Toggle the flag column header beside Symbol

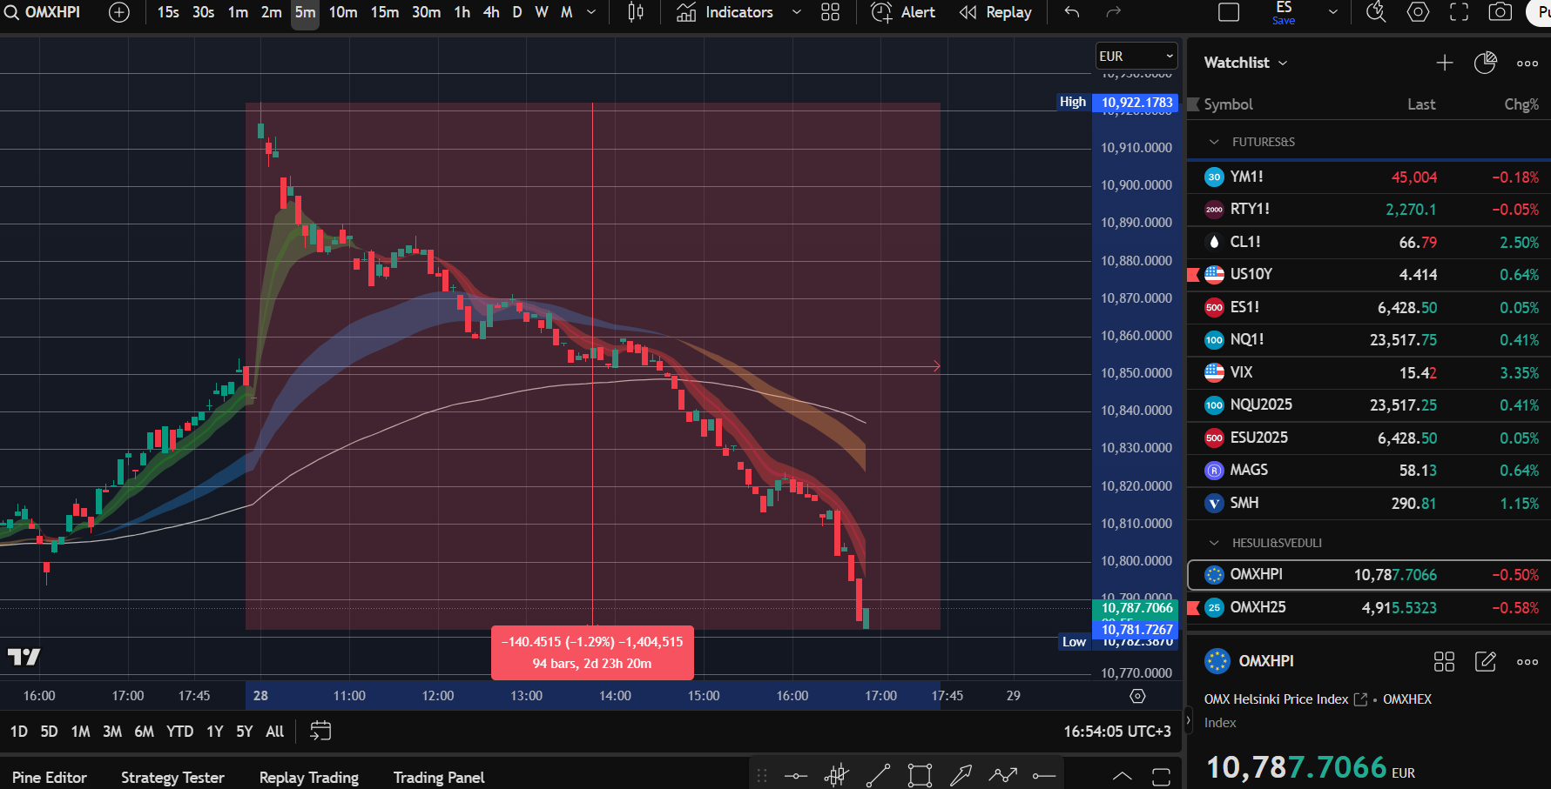[x=1194, y=104]
